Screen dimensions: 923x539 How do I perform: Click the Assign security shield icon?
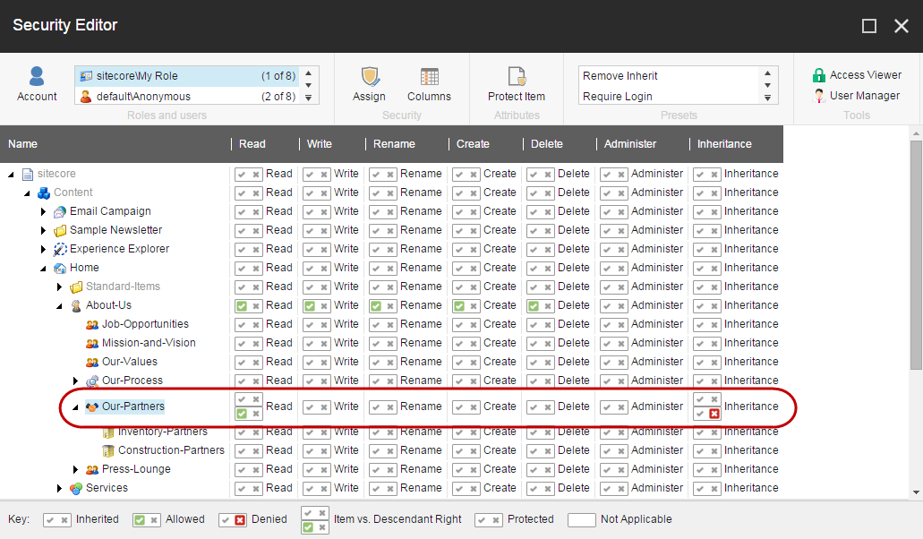pos(369,77)
